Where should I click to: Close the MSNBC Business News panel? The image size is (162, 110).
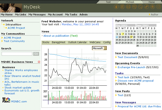39,62
